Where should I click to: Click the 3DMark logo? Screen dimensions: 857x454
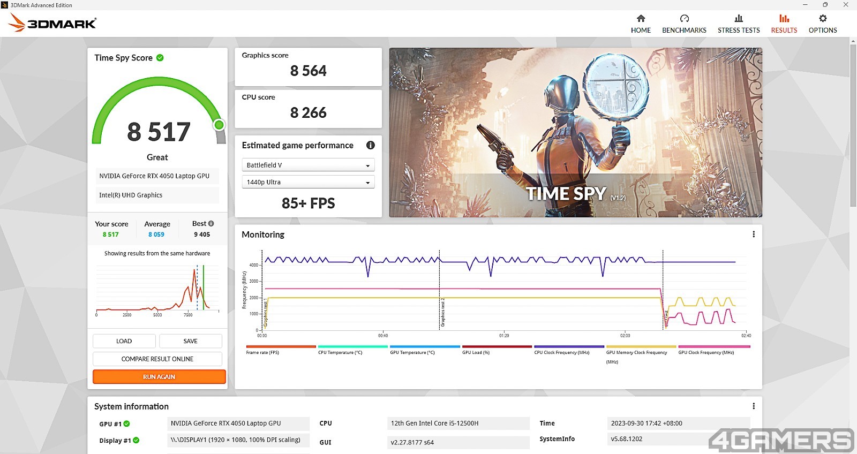[x=52, y=23]
